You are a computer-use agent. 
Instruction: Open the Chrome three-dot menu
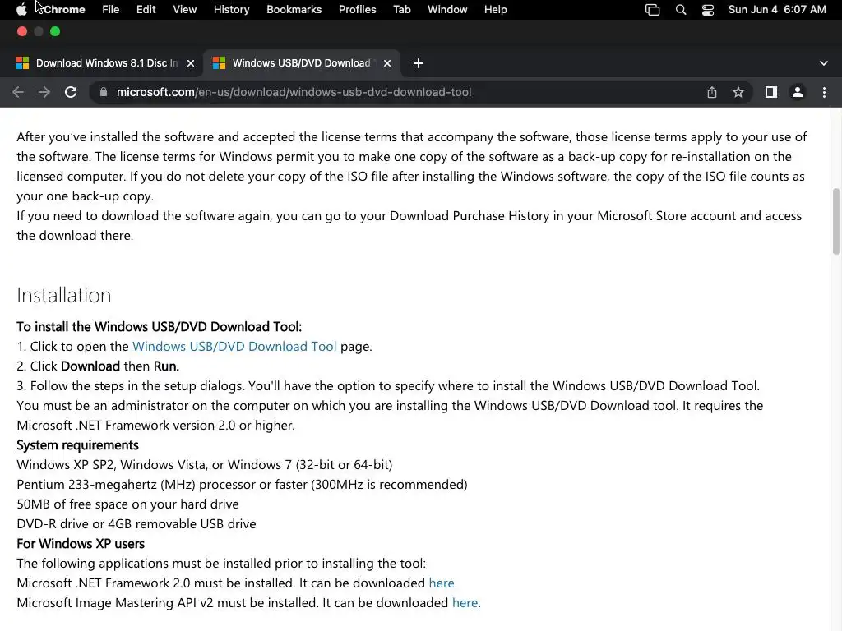(824, 92)
